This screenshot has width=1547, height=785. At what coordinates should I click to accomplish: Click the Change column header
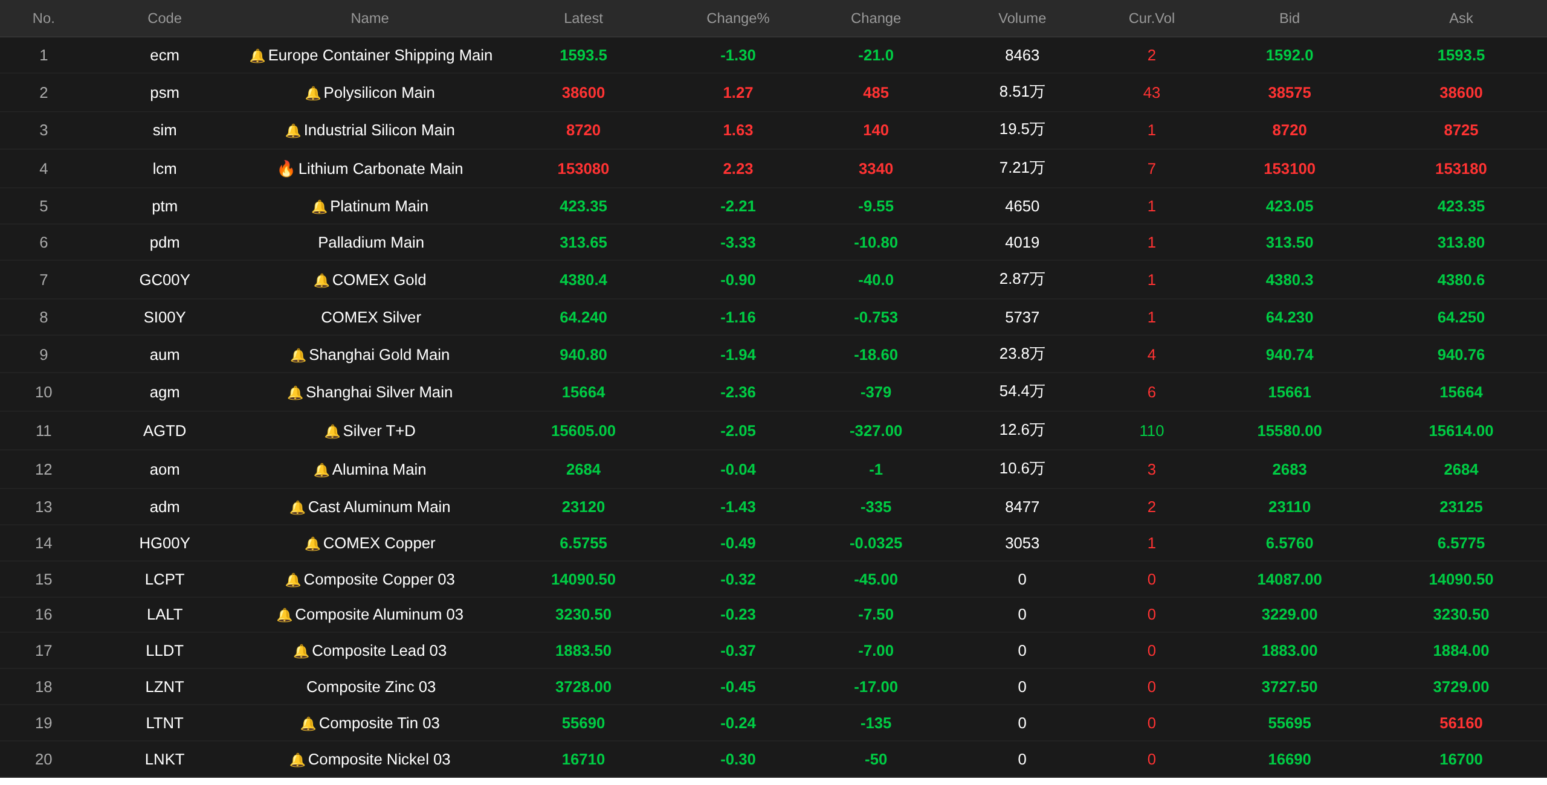pos(876,18)
